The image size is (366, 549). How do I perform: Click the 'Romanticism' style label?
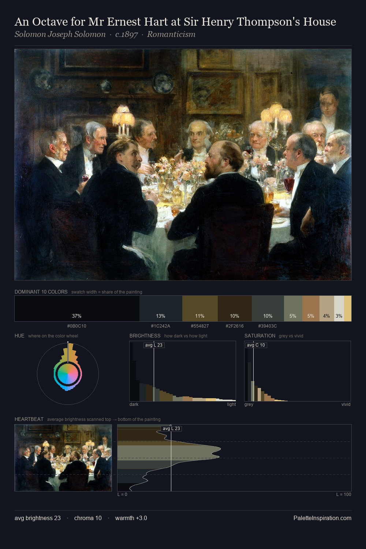point(171,34)
